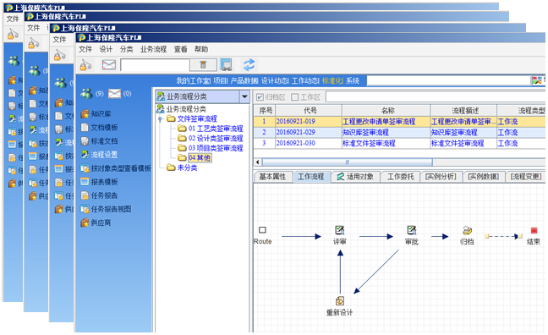Select the 03 项目类签审流程 folder
This screenshot has width=548, height=335.
point(211,148)
